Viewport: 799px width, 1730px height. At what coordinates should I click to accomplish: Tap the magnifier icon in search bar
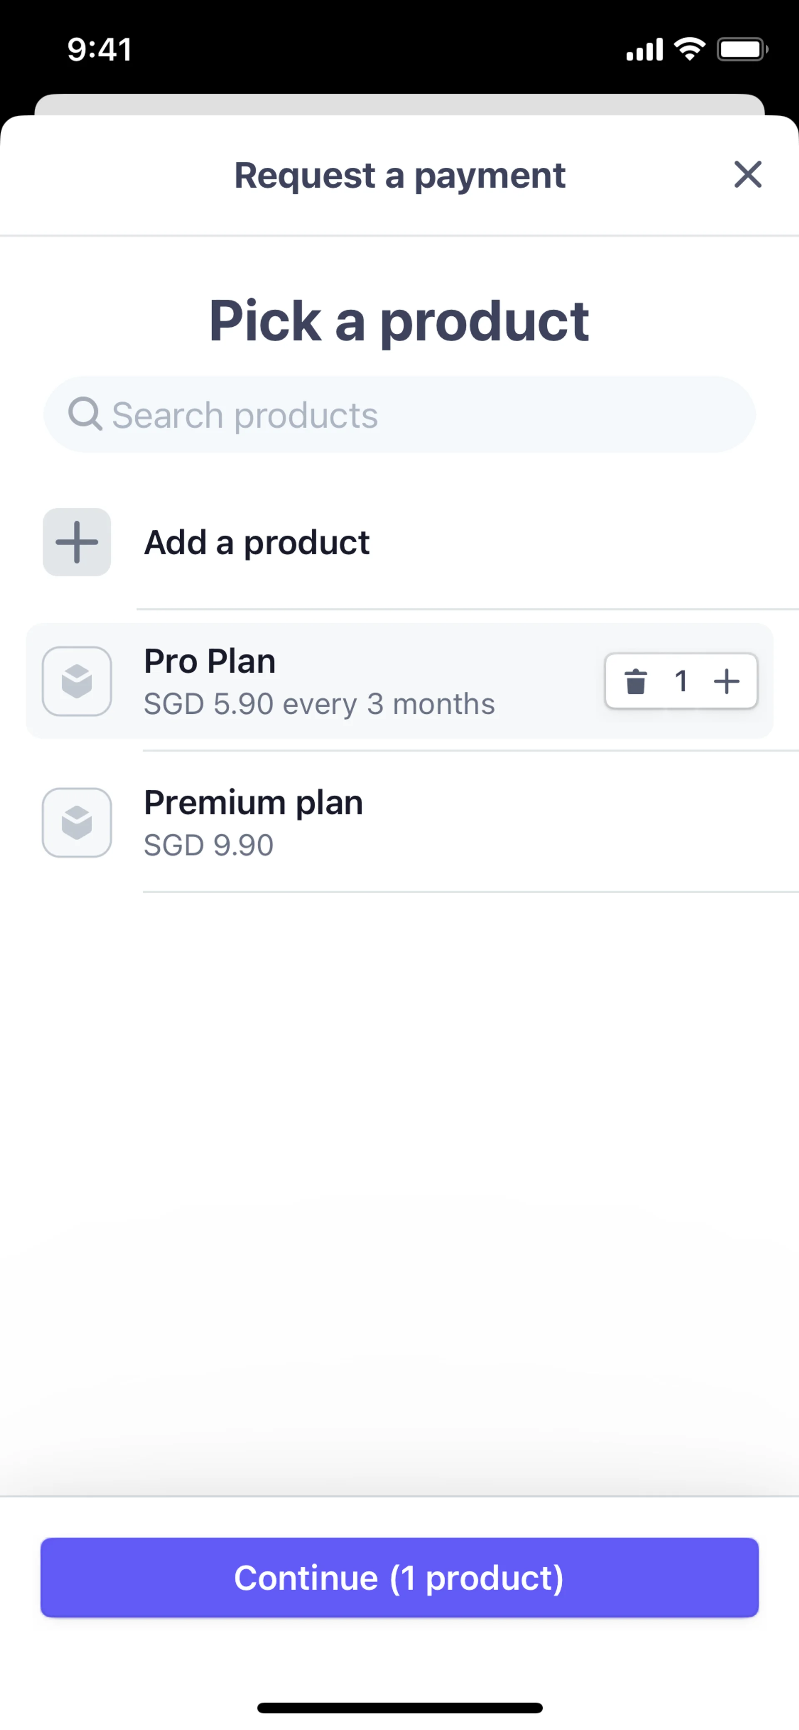[x=84, y=414]
